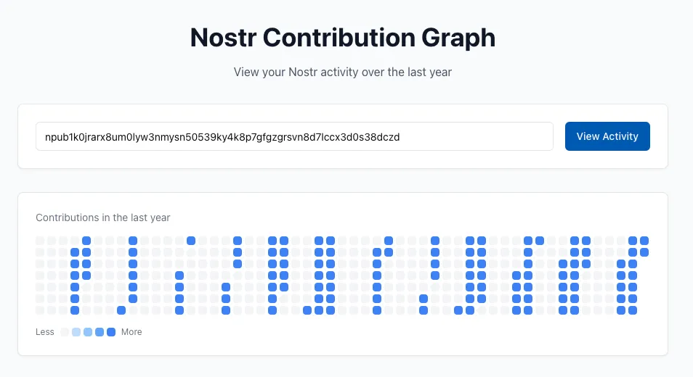This screenshot has height=377, width=693.
Task: Click the leftmost blue cell in the top row
Action: [86, 241]
